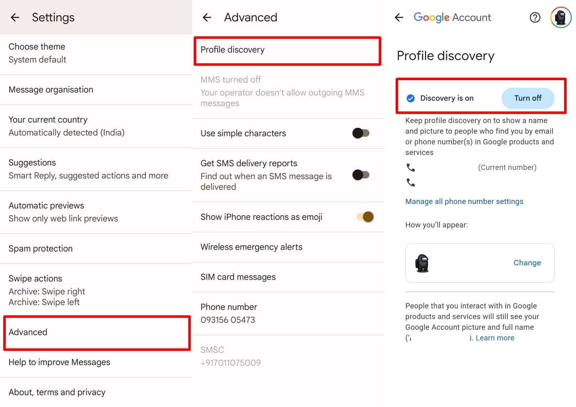Open the Choose theme selector
576x407 pixels.
click(36, 52)
